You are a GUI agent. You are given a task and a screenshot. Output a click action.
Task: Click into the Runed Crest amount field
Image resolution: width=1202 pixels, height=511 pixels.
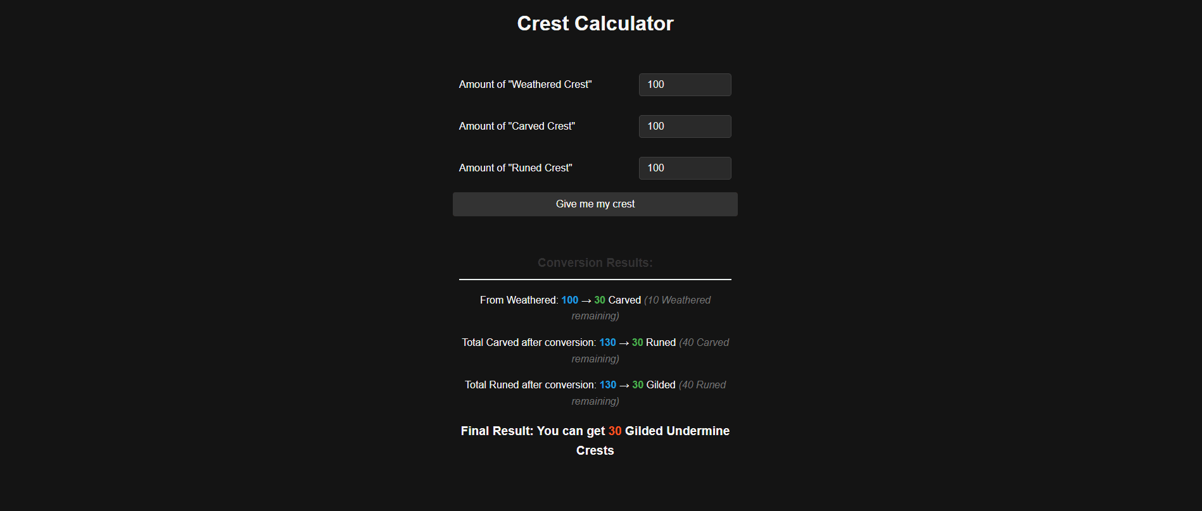click(685, 168)
